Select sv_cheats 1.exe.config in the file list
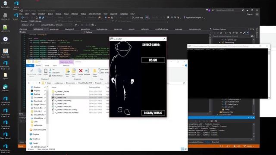 pyautogui.click(x=61, y=100)
